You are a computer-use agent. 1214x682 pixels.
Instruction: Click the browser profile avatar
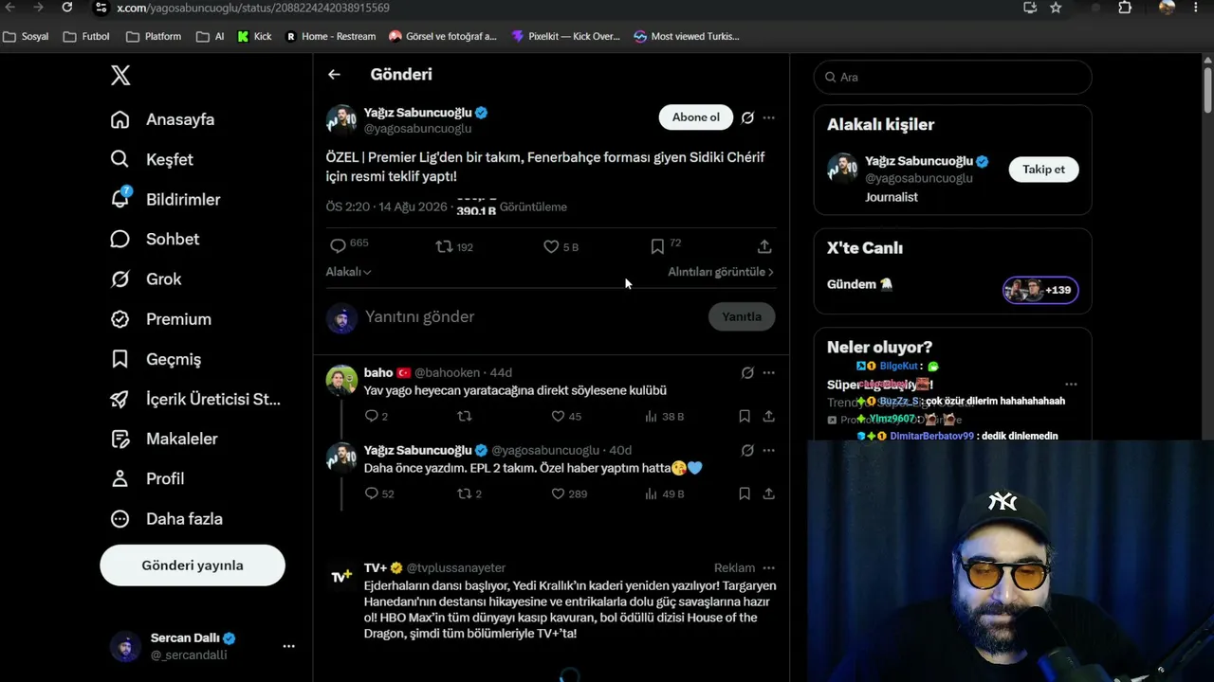pyautogui.click(x=1167, y=8)
